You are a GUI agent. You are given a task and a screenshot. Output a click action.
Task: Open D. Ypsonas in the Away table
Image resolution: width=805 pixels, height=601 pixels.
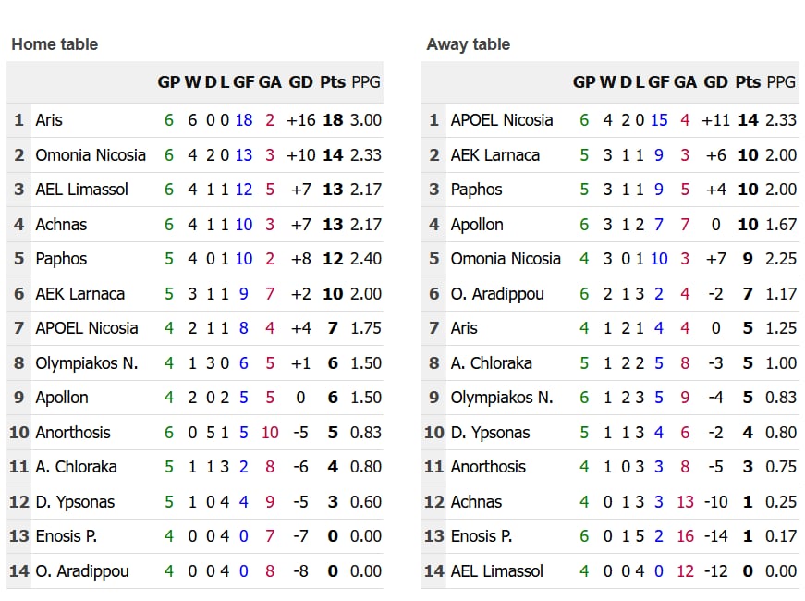click(490, 433)
